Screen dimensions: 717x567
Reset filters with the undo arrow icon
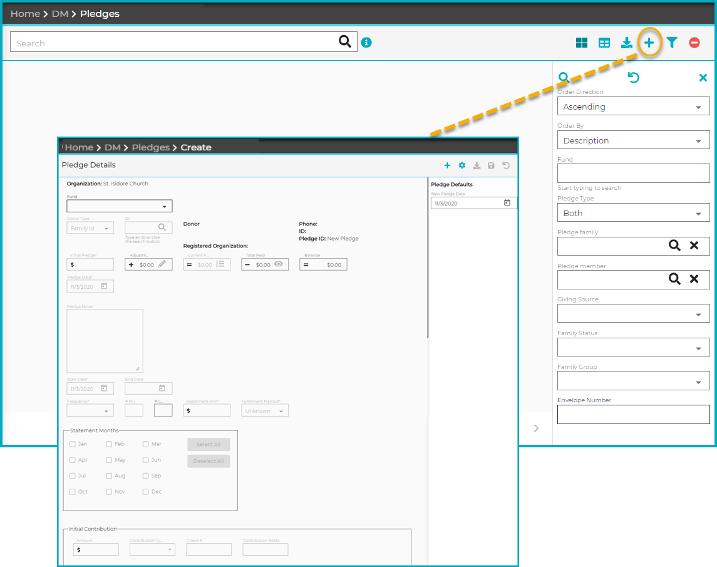(x=633, y=77)
